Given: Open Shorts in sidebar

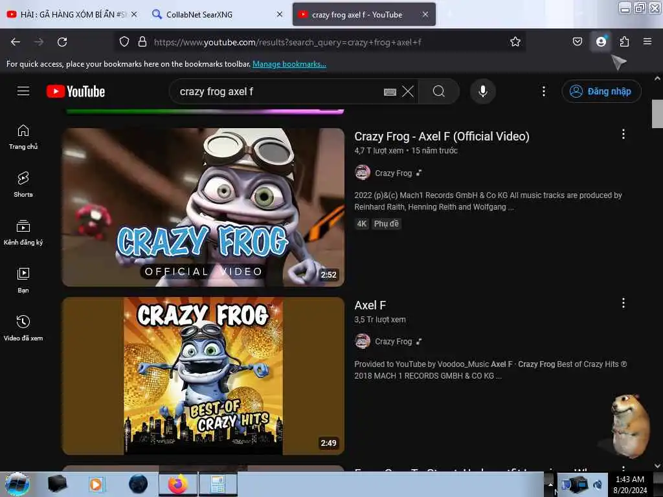Looking at the screenshot, I should click(x=23, y=184).
